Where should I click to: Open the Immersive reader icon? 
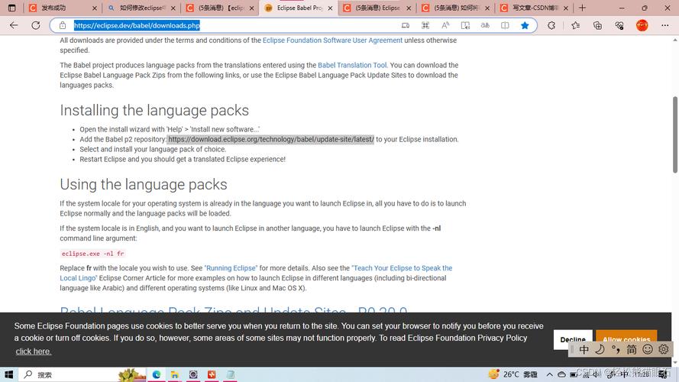click(465, 25)
